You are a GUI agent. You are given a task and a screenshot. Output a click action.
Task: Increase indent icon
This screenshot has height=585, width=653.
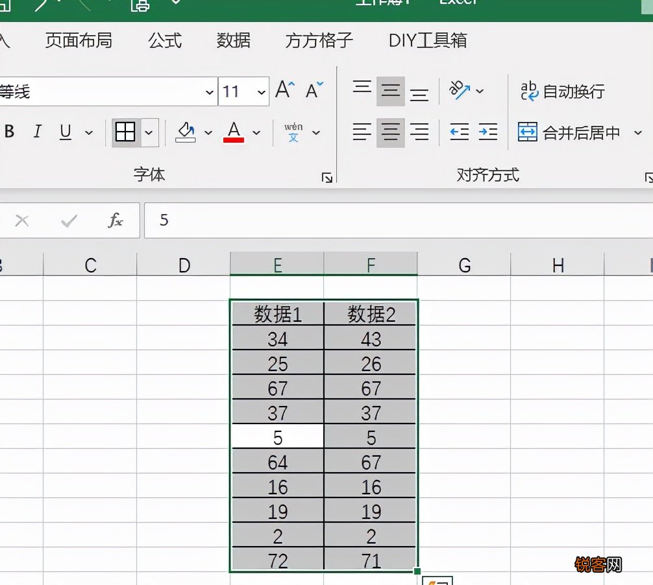[x=488, y=132]
